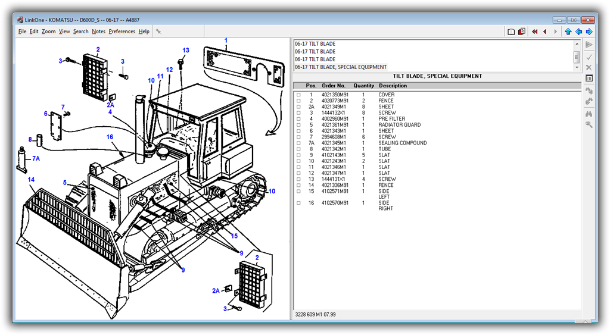Open the Search menu
This screenshot has width=610, height=335.
click(x=81, y=32)
